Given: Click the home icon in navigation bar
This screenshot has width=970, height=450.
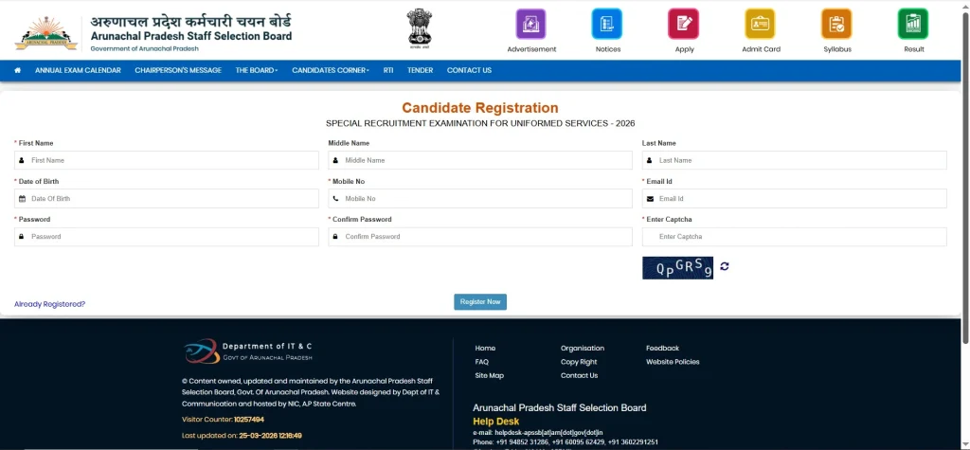Looking at the screenshot, I should click(x=17, y=70).
